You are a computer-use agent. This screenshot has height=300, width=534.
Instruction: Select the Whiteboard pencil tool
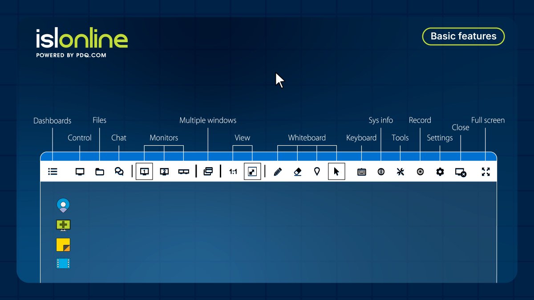click(x=277, y=172)
